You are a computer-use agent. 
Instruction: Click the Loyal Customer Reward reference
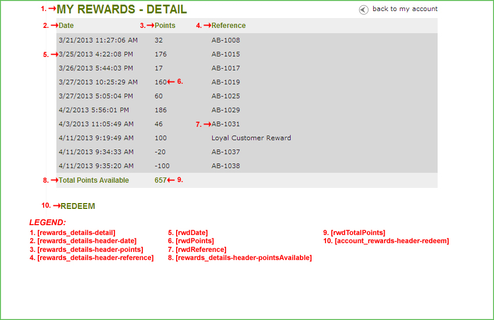tap(251, 138)
